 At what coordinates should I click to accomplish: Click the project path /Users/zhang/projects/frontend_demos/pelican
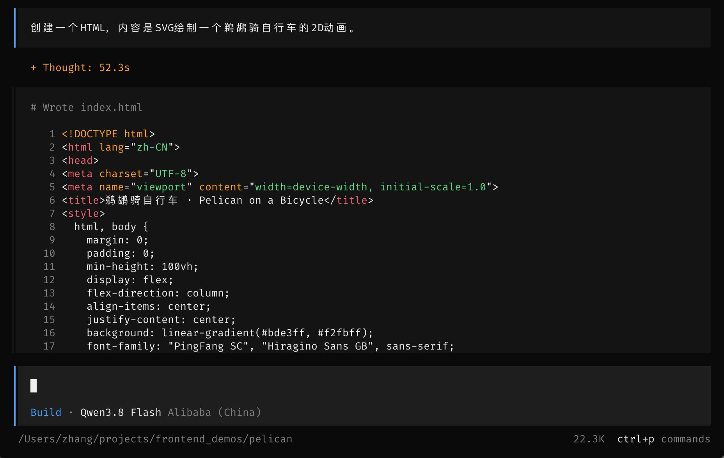point(155,439)
